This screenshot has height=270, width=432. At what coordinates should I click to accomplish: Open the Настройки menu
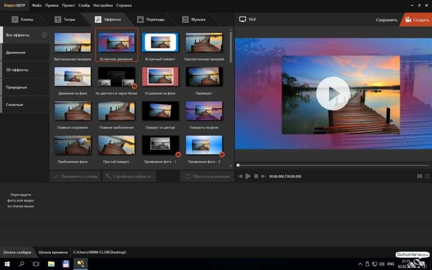click(x=103, y=5)
